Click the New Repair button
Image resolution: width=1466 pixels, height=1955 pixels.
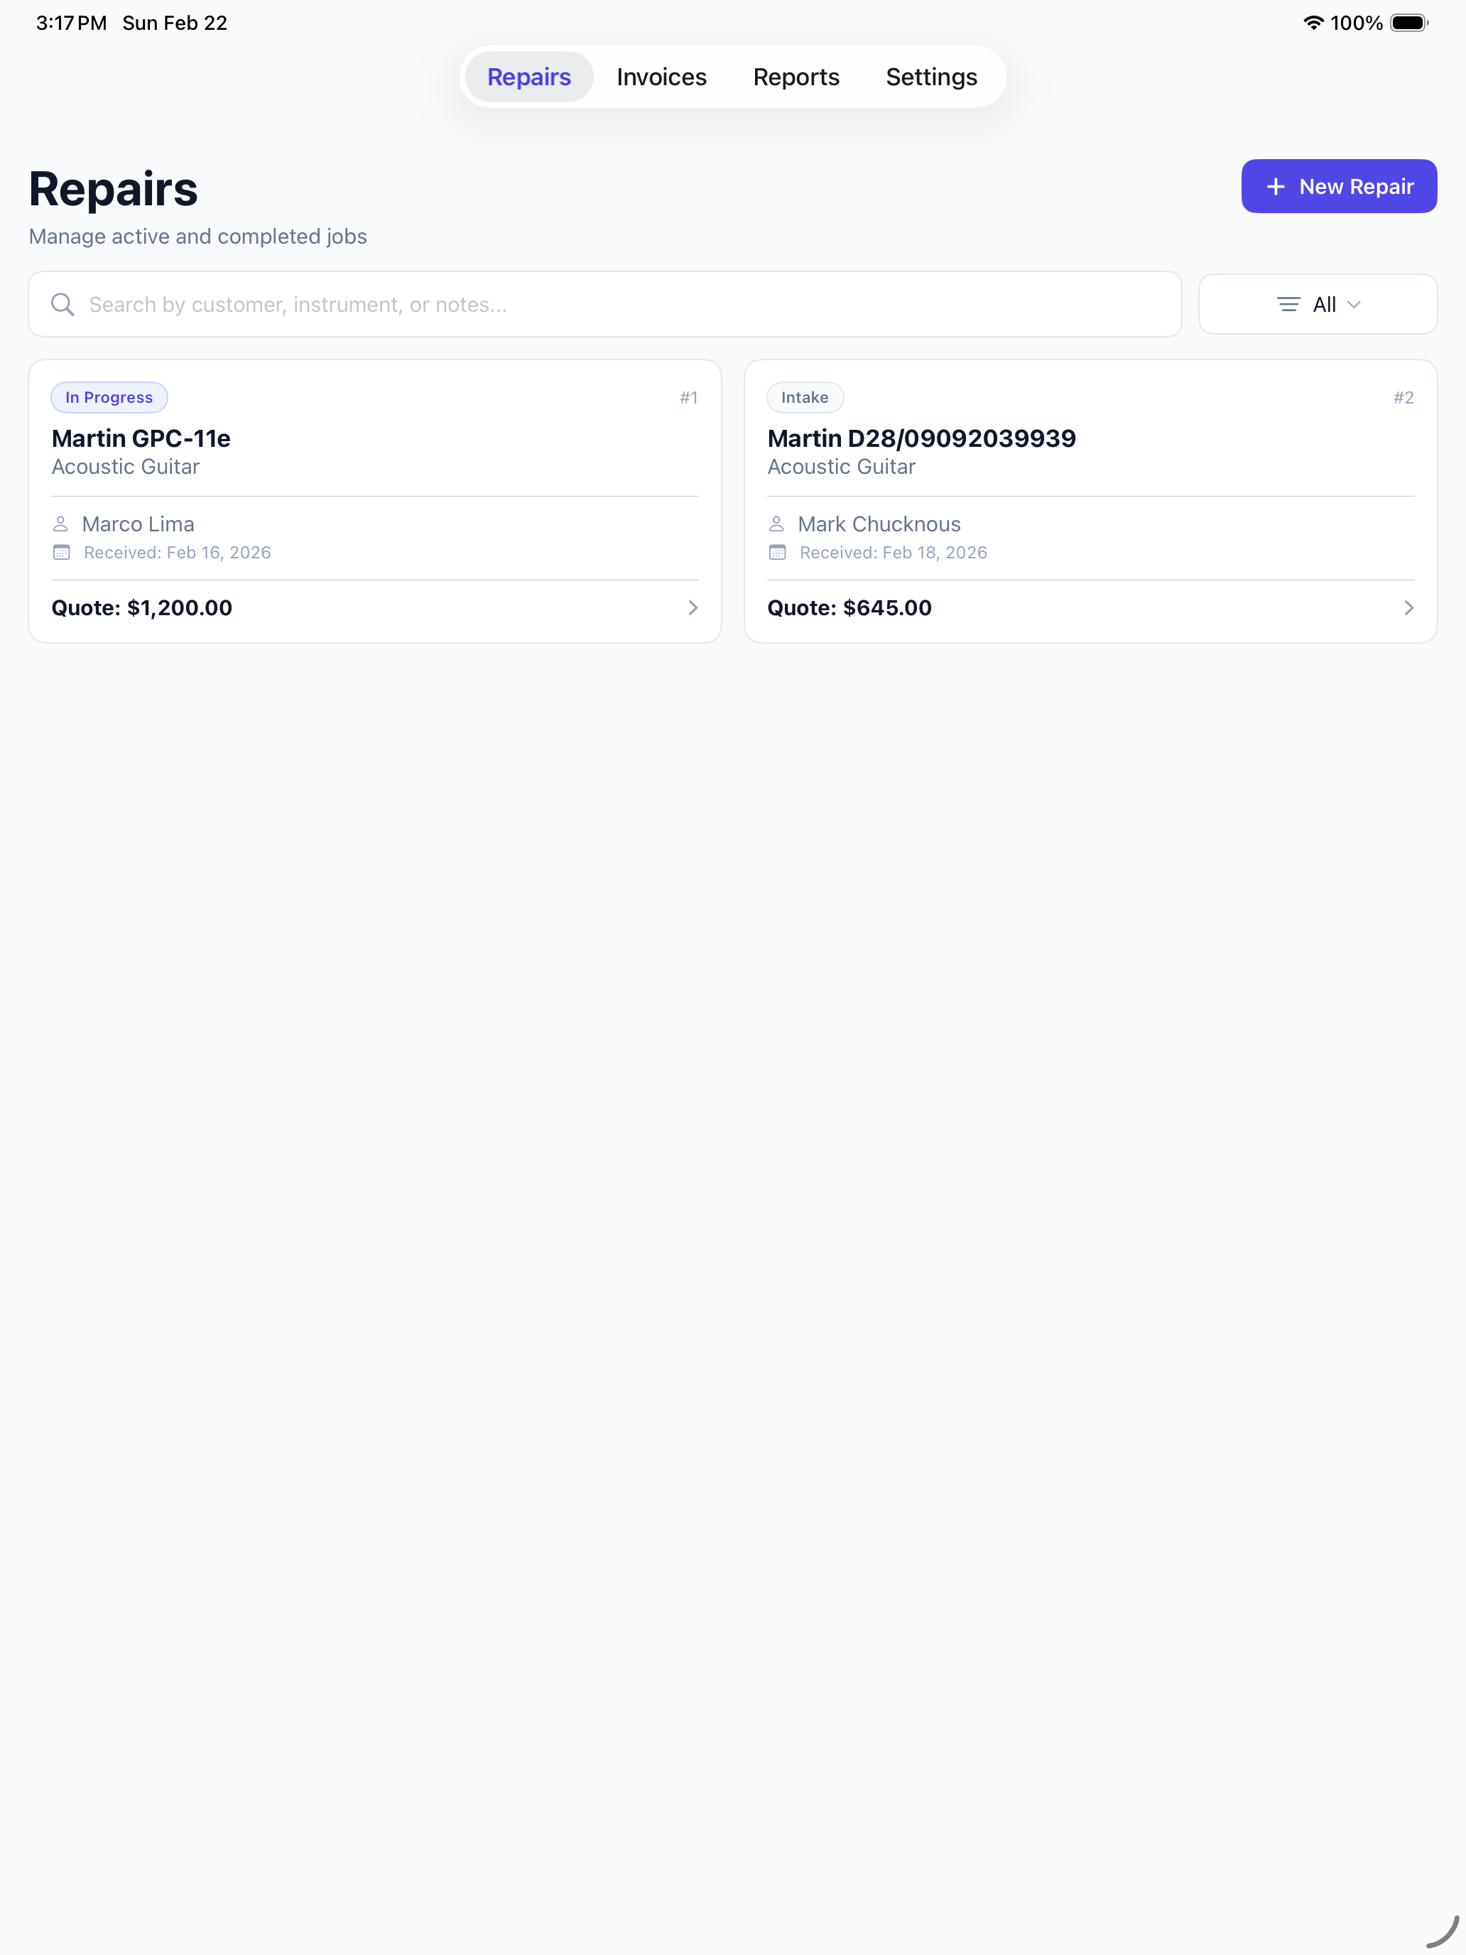coord(1338,187)
